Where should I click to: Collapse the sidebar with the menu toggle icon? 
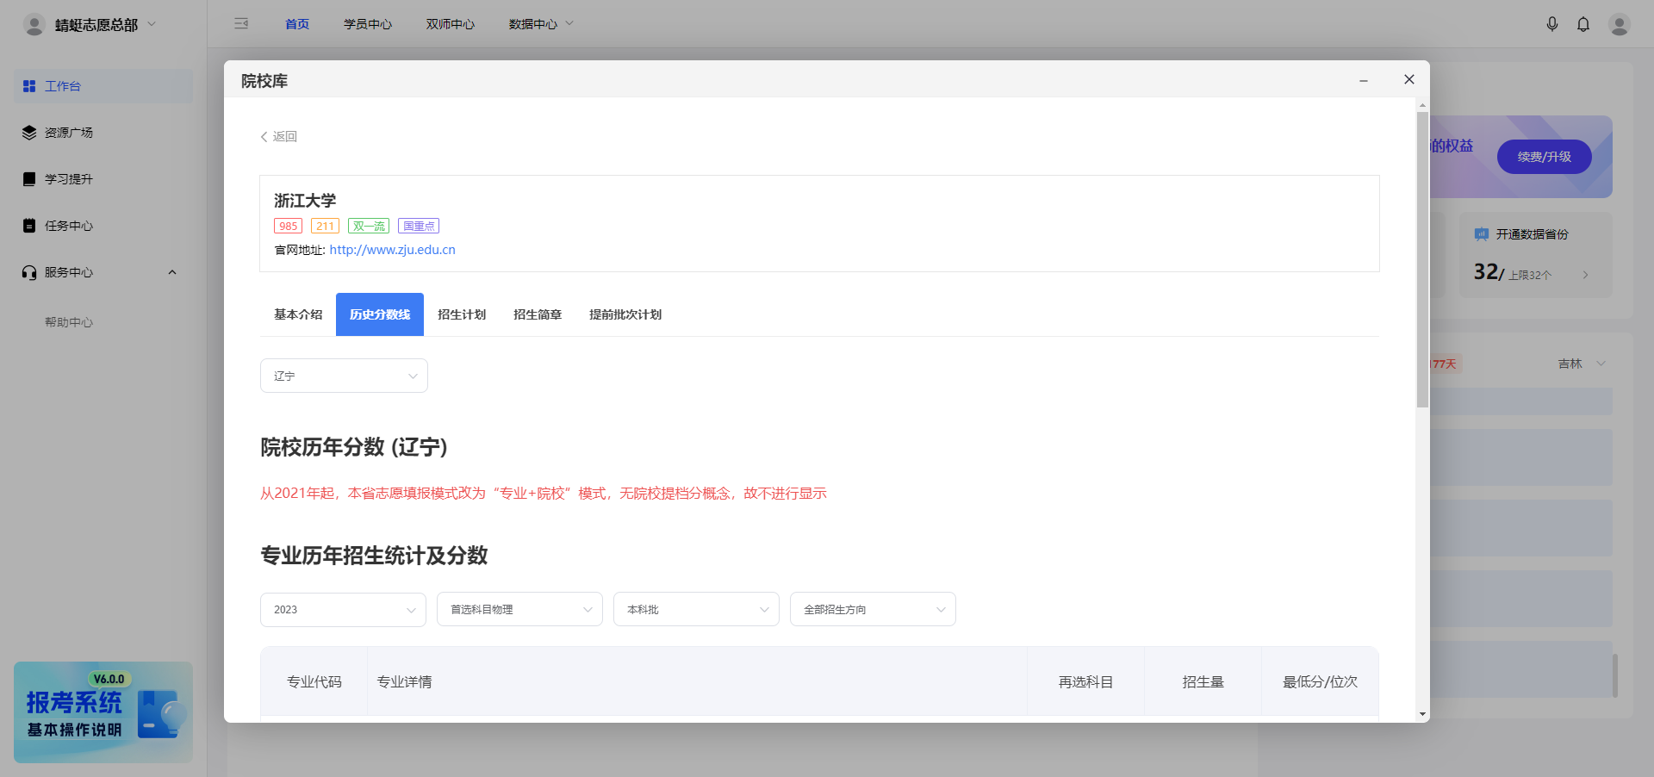(x=241, y=23)
